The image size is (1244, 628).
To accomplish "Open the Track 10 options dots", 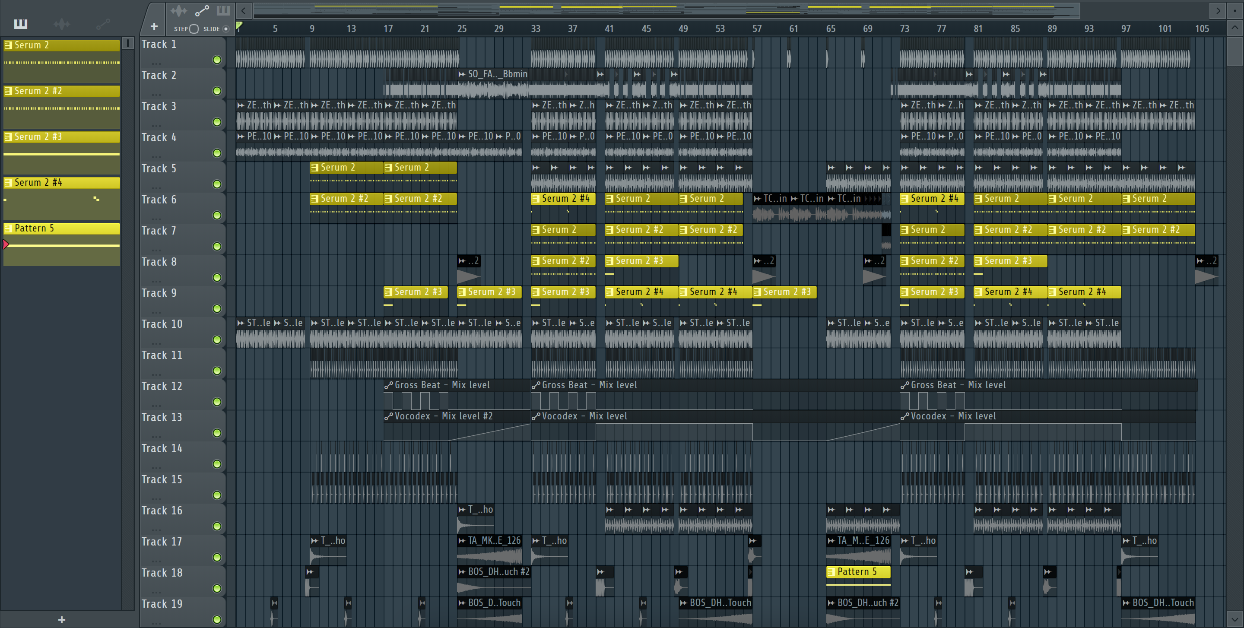I will pos(156,343).
